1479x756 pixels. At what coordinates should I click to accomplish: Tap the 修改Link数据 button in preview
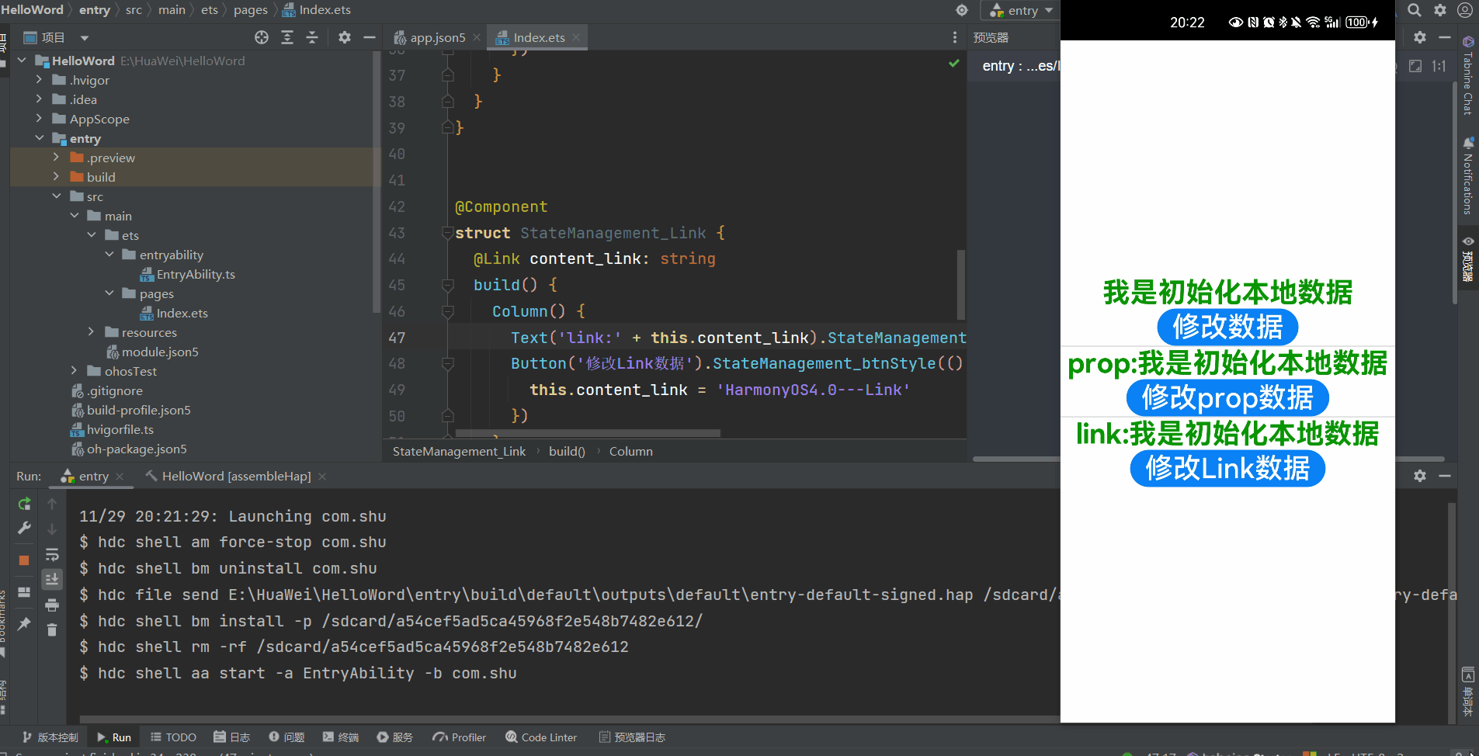pyautogui.click(x=1227, y=469)
